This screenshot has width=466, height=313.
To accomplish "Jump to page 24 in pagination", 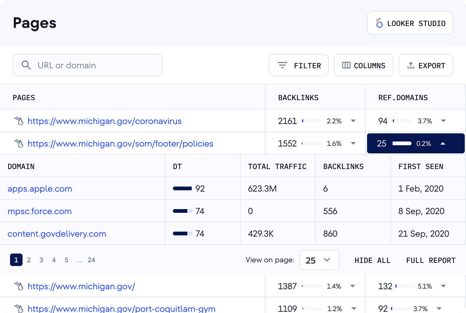I will click(x=91, y=260).
